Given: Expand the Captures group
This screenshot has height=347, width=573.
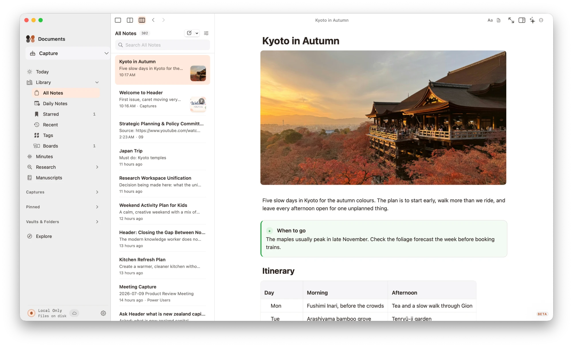Looking at the screenshot, I should 97,192.
